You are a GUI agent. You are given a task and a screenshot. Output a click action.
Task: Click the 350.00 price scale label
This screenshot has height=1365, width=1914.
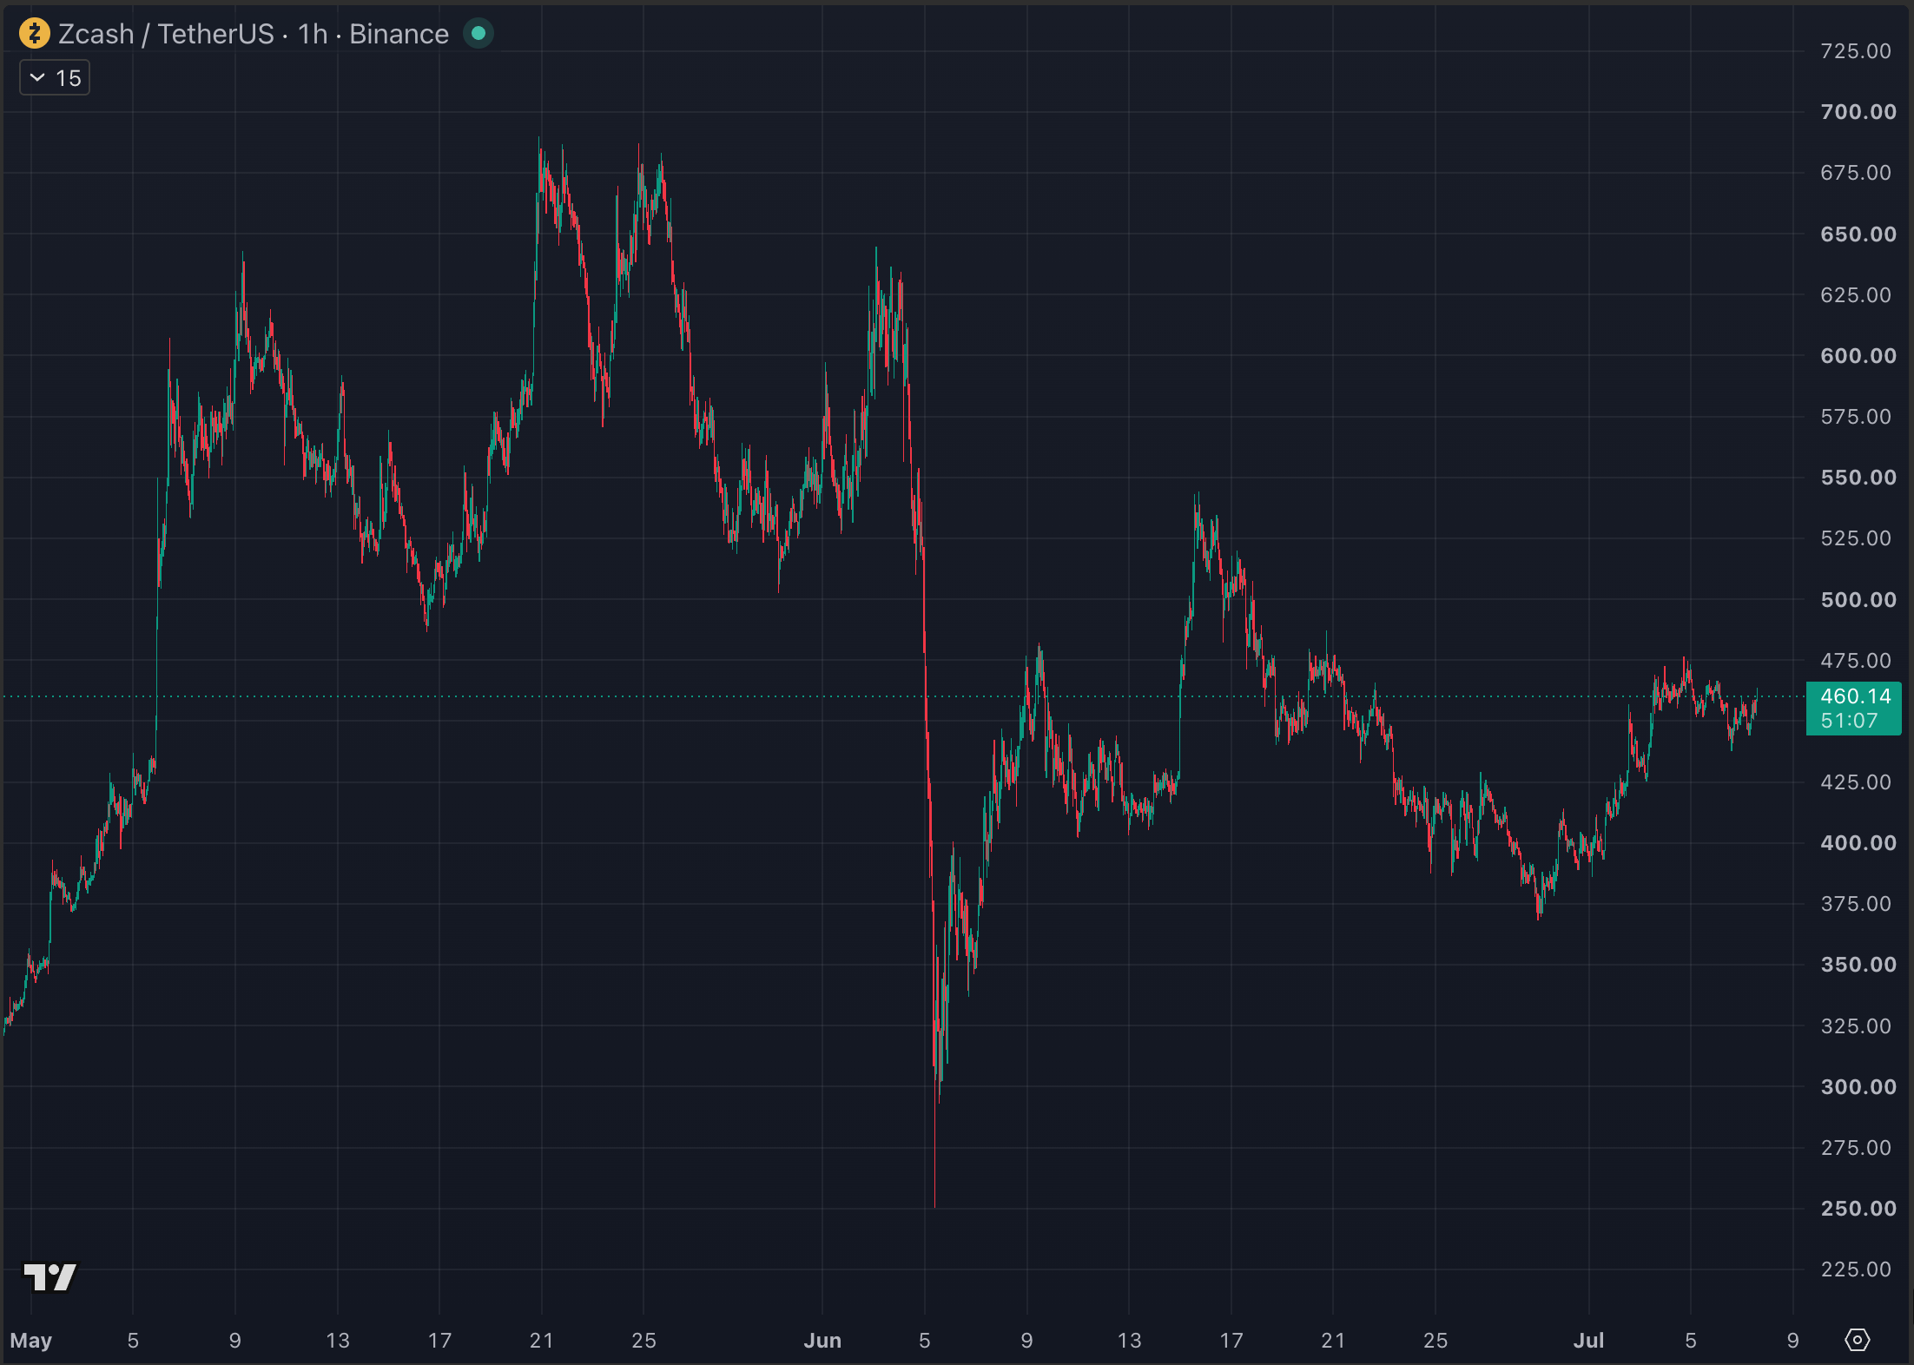click(x=1858, y=965)
